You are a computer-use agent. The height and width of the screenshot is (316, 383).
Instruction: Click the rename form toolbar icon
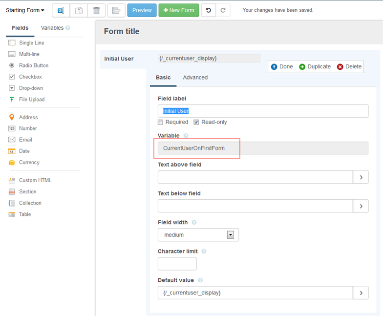click(61, 11)
